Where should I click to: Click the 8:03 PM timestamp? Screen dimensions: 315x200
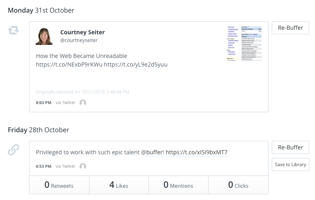(44, 103)
